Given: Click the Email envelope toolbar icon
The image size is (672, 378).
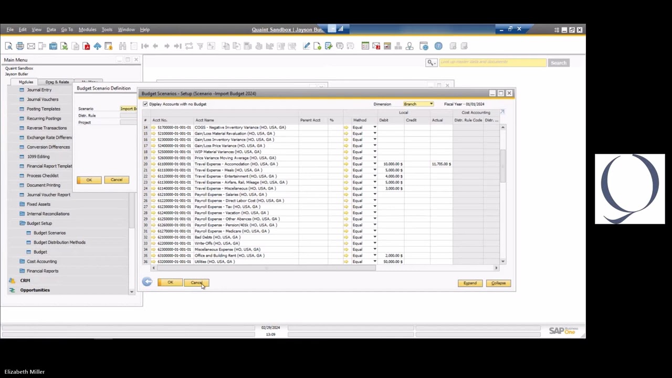Looking at the screenshot, I should [31, 46].
